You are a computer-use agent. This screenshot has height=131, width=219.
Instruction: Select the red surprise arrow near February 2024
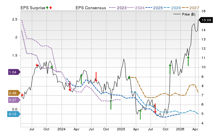tap(70, 86)
